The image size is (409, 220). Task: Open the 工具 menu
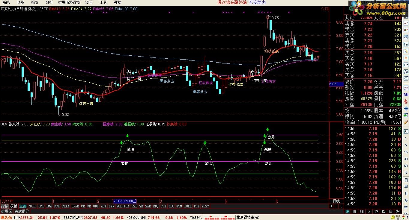(x=103, y=2)
